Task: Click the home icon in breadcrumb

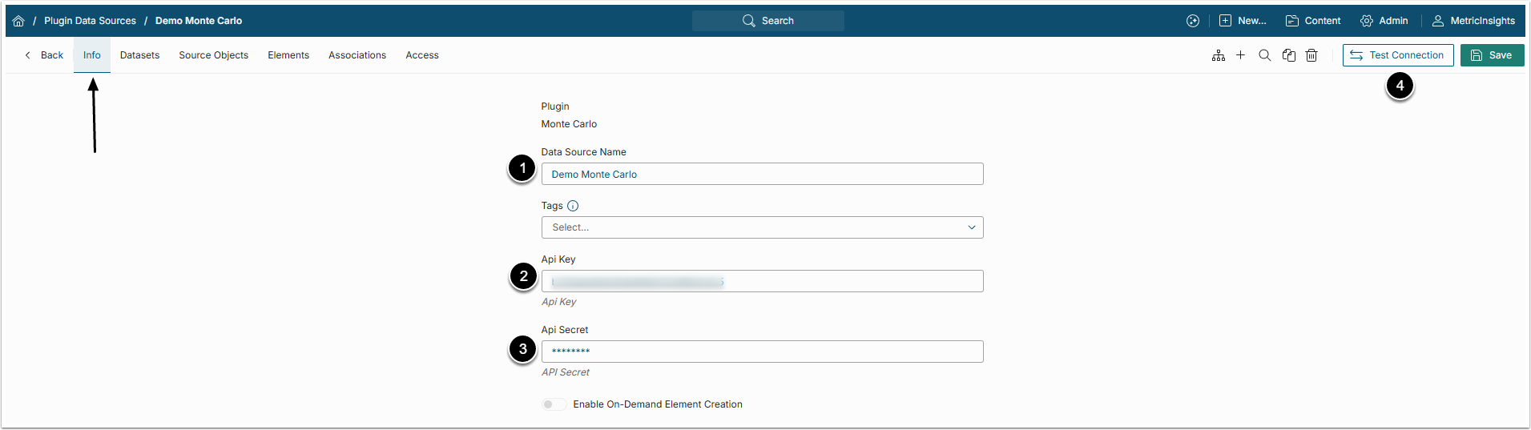Action: [18, 21]
